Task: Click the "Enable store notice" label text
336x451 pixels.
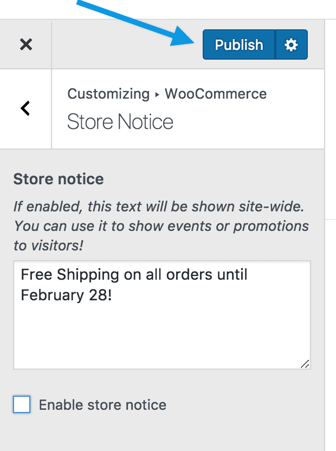Action: [x=102, y=405]
